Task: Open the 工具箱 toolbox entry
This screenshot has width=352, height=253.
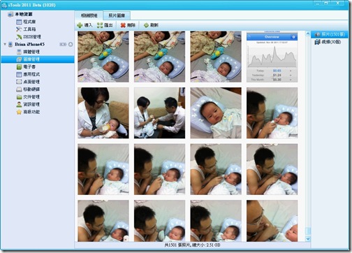Action: (26, 29)
